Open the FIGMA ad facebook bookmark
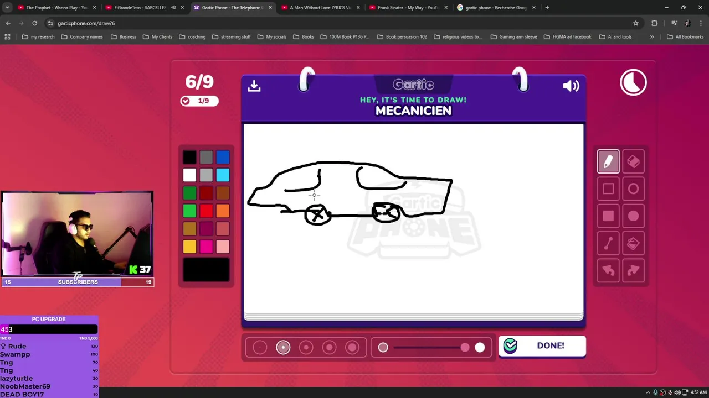The width and height of the screenshot is (709, 398). (x=567, y=37)
